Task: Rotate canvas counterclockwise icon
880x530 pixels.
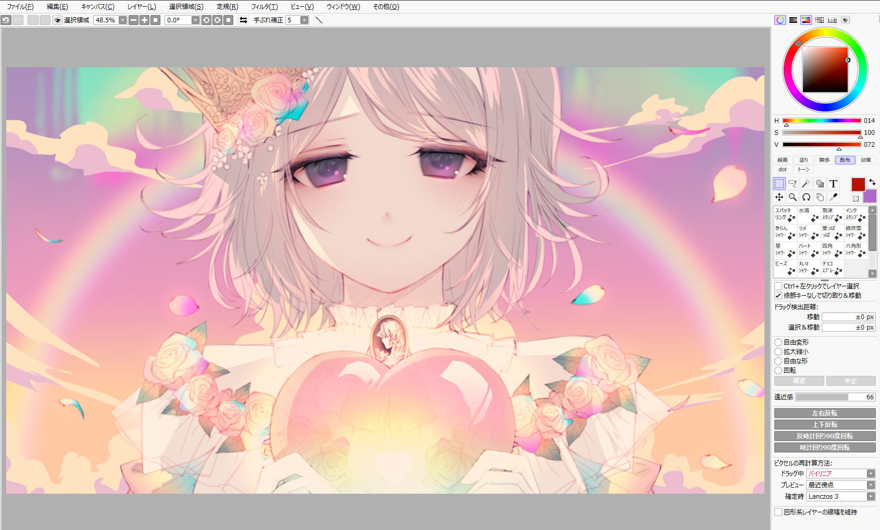Action: 206,20
